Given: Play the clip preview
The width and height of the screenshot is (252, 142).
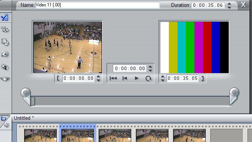Looking at the screenshot, I should tap(137, 78).
